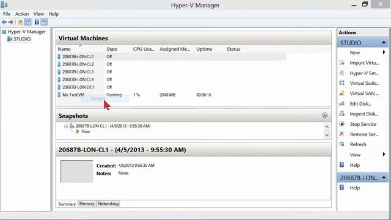Click the STUDIO server icon in tree
Viewport: 391px width, 220px height.
pyautogui.click(x=10, y=39)
